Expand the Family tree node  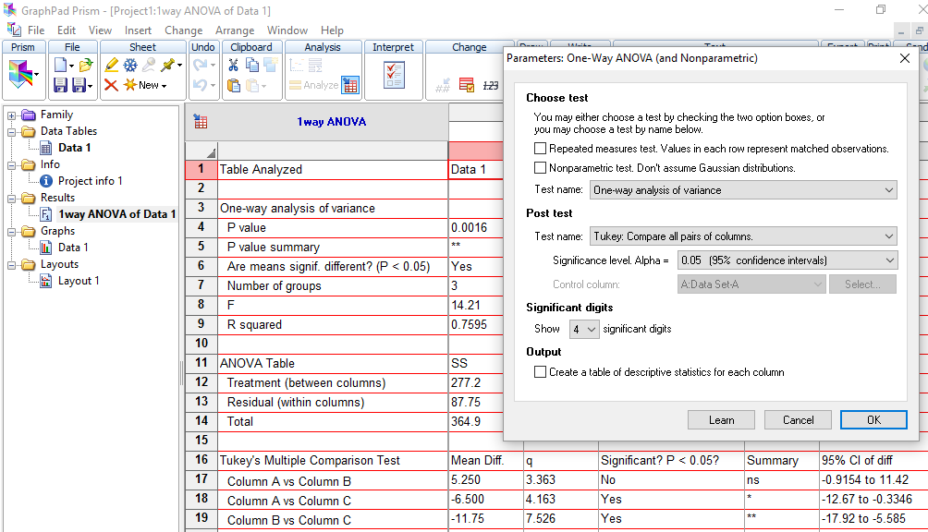tap(11, 115)
